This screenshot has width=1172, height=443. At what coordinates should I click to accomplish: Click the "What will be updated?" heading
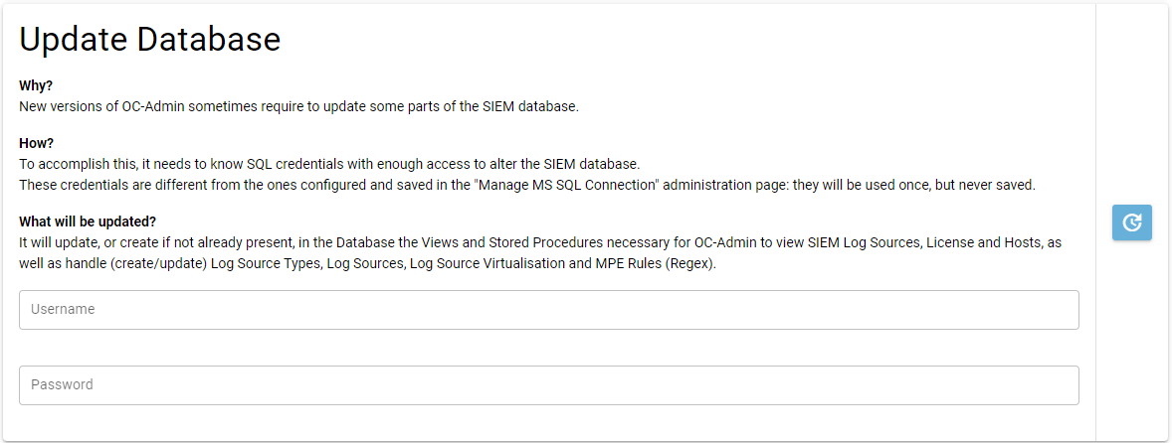point(88,221)
